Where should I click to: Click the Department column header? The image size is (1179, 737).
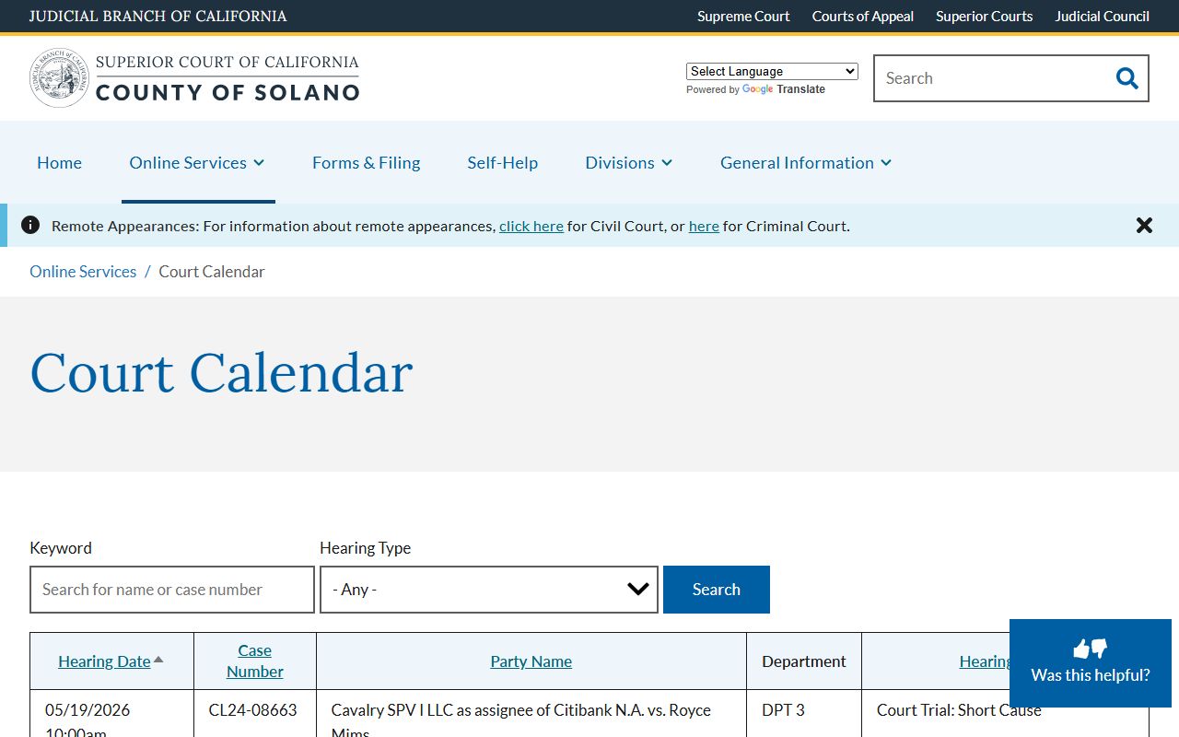[x=804, y=661]
